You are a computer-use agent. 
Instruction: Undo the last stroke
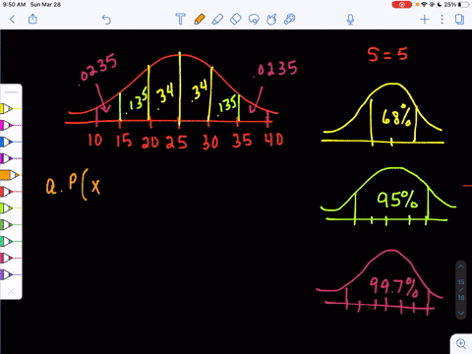(x=106, y=20)
